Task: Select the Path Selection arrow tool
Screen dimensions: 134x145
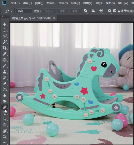Action: pos(4,119)
